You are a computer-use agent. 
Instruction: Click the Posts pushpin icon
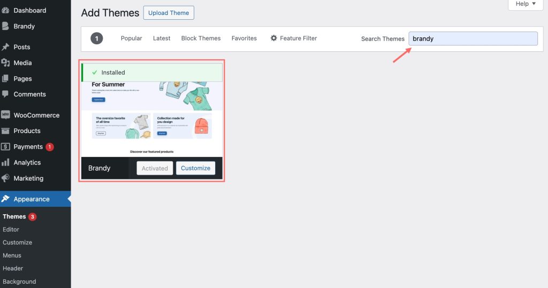click(5, 47)
